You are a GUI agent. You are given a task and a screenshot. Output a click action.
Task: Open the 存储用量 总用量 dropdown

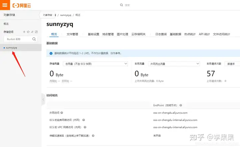[95, 64]
